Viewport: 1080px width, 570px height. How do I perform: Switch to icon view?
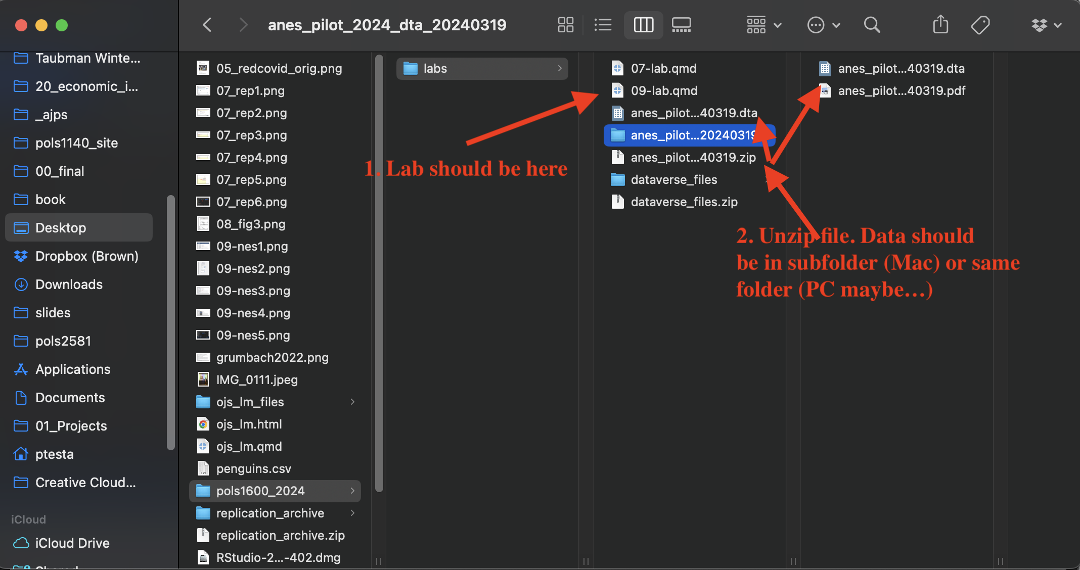pos(565,25)
